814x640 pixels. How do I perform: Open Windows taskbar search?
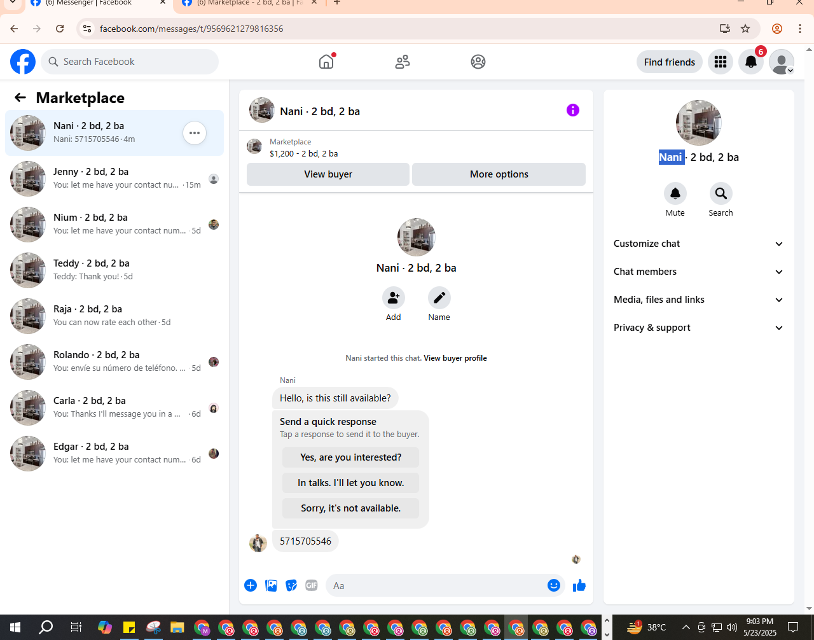46,627
